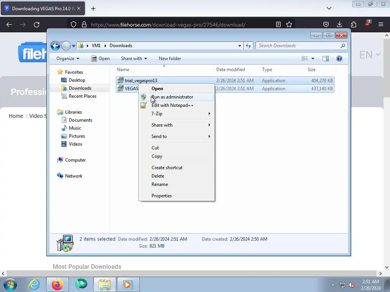Reload the Firefox page
Viewport: 390px width, 292px height.
pos(37,25)
